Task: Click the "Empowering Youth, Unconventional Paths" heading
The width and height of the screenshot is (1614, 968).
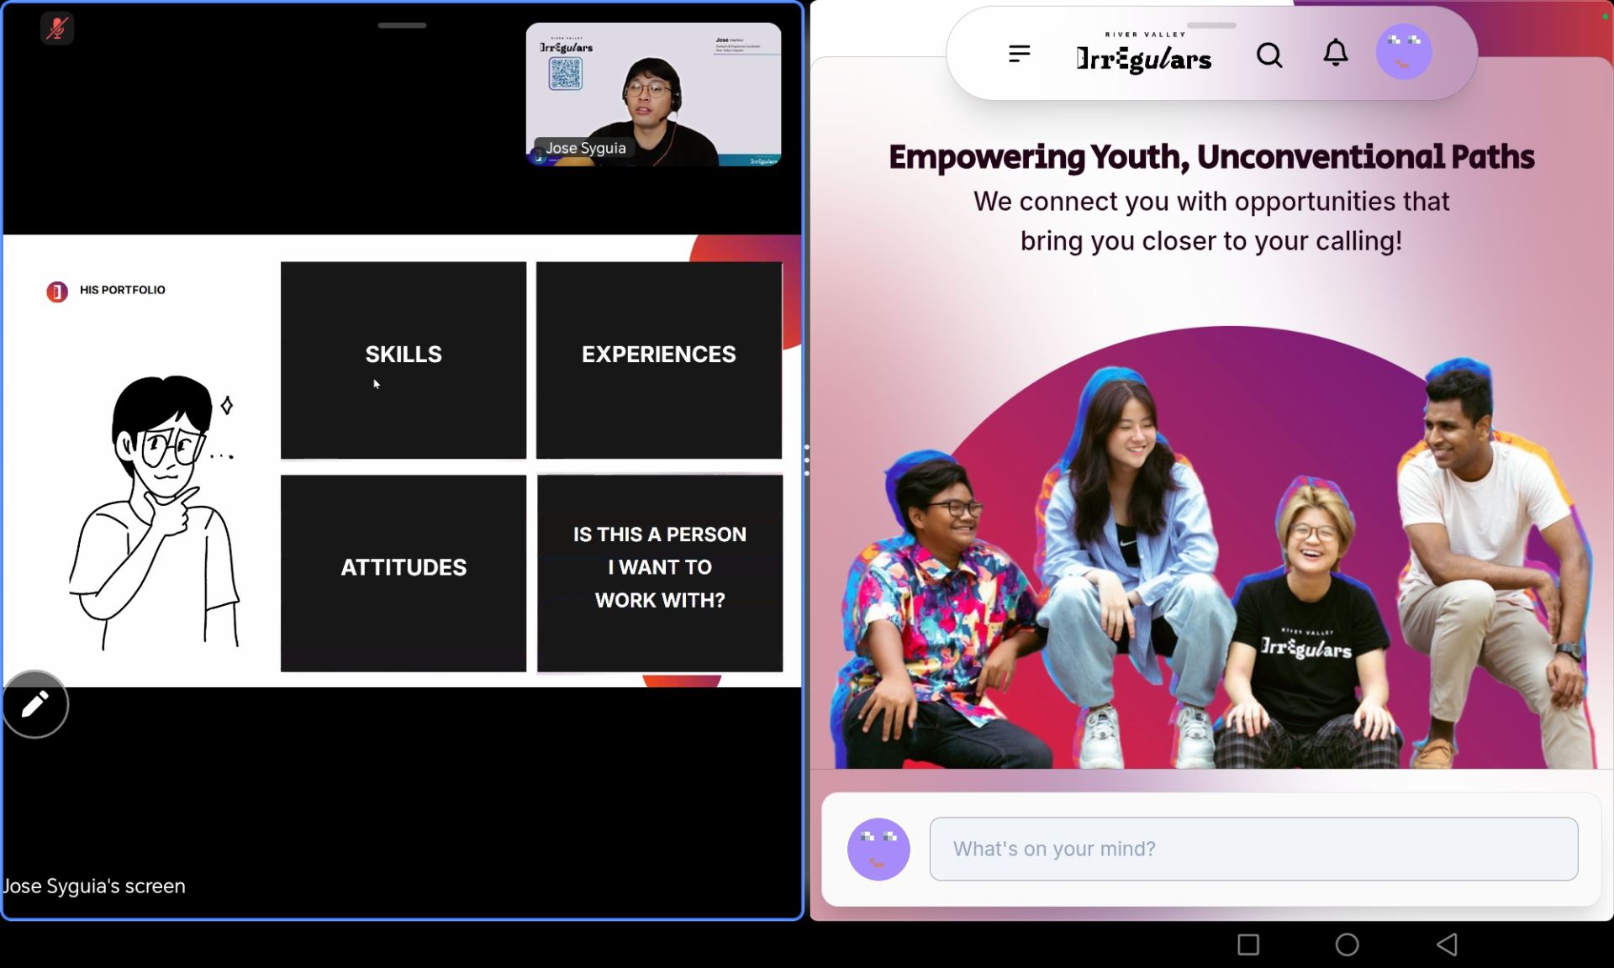Action: [x=1211, y=156]
